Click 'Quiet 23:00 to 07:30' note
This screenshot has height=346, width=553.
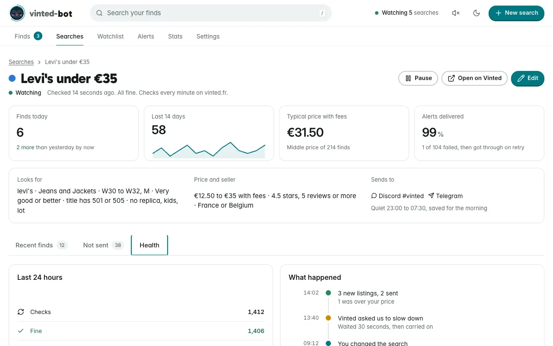[429, 208]
